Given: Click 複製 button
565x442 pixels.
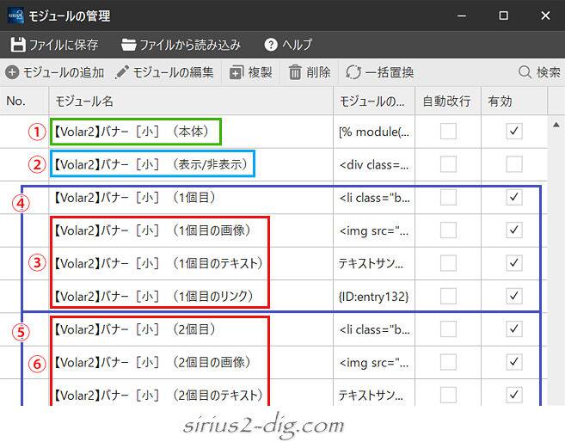Looking at the screenshot, I should [x=251, y=72].
